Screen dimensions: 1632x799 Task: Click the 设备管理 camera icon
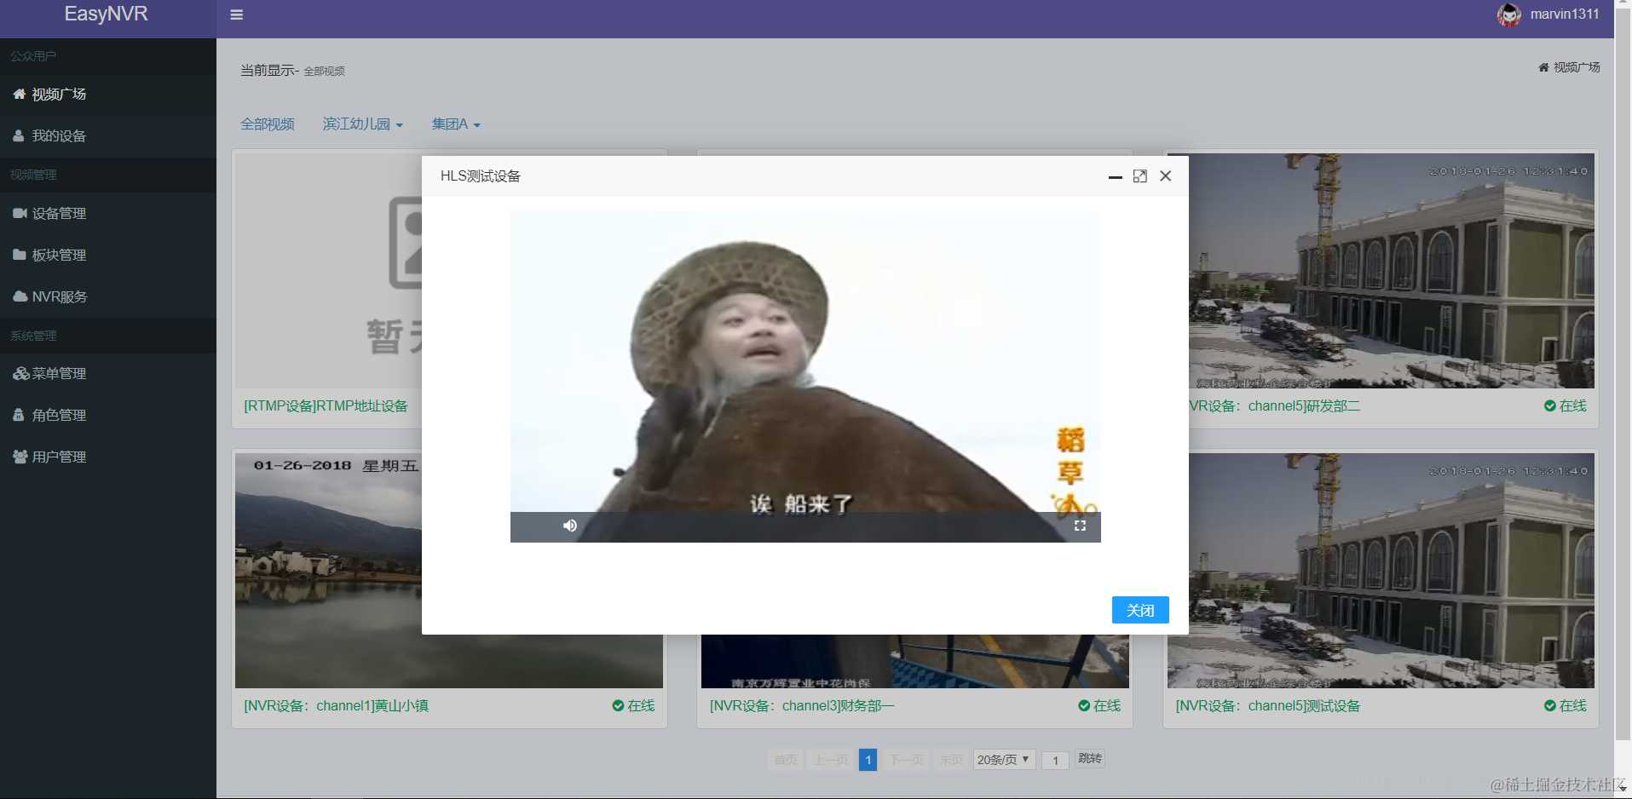[20, 213]
